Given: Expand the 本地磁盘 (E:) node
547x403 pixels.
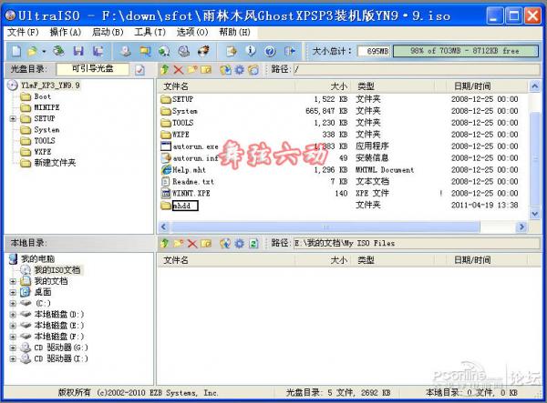Looking at the screenshot, I should (x=13, y=326).
